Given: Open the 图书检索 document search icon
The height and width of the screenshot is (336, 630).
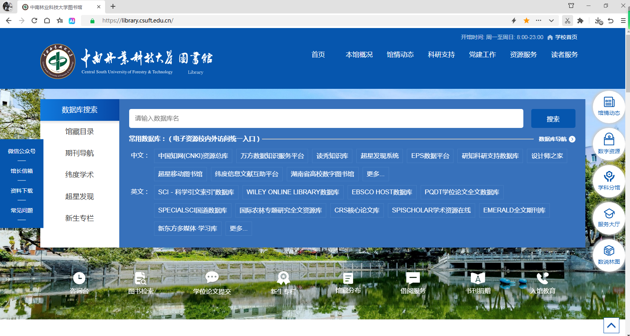Looking at the screenshot, I should pos(140,278).
